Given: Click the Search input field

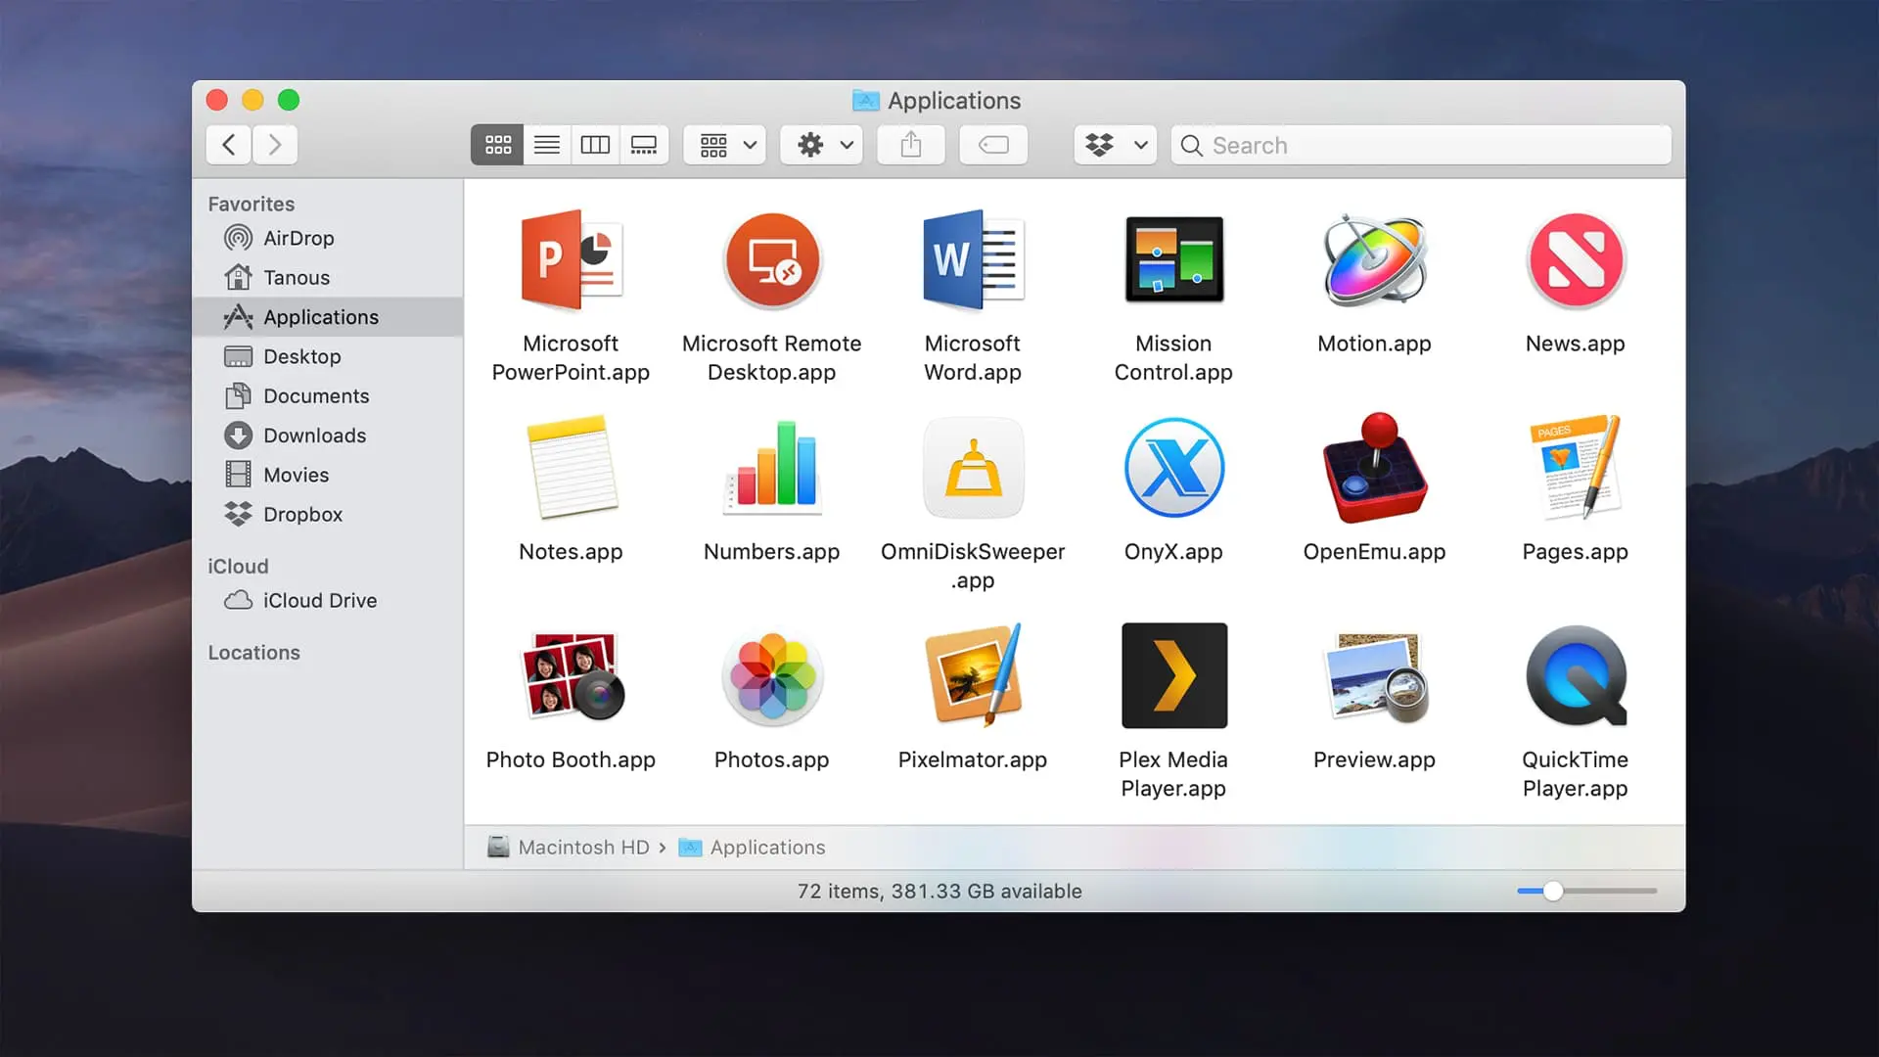Looking at the screenshot, I should tap(1421, 145).
